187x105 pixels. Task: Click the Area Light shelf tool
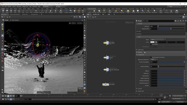(x=104, y=11)
